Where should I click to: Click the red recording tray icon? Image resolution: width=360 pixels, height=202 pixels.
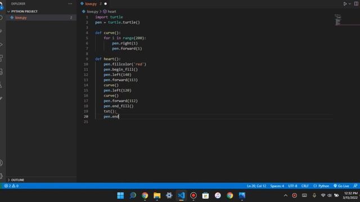click(x=294, y=195)
